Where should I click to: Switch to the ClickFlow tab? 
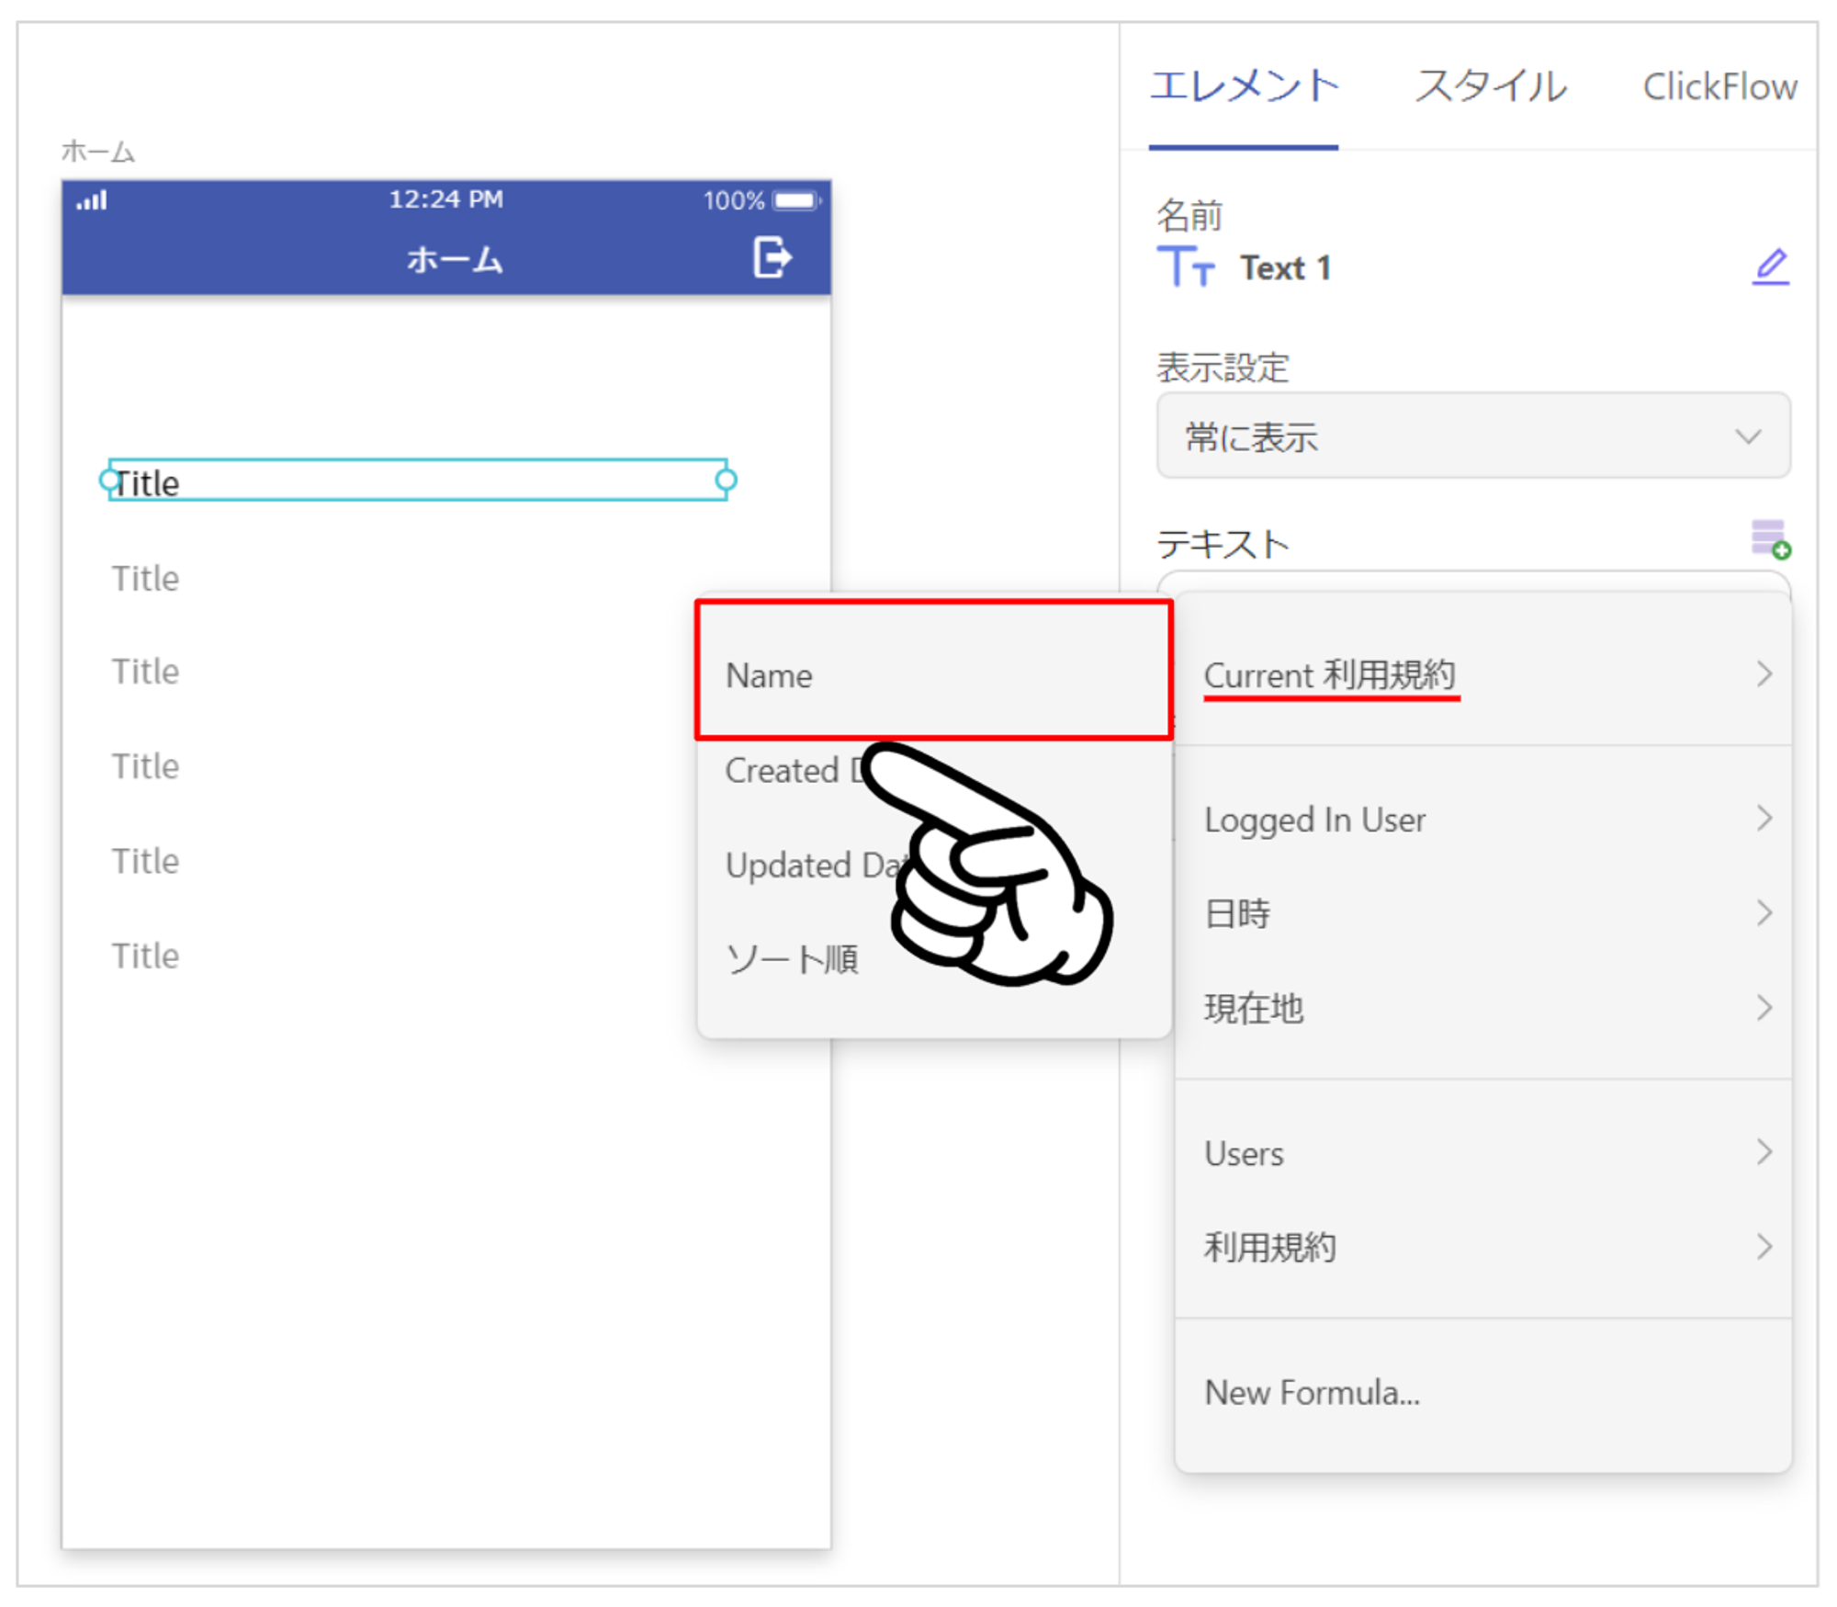pos(1719,87)
